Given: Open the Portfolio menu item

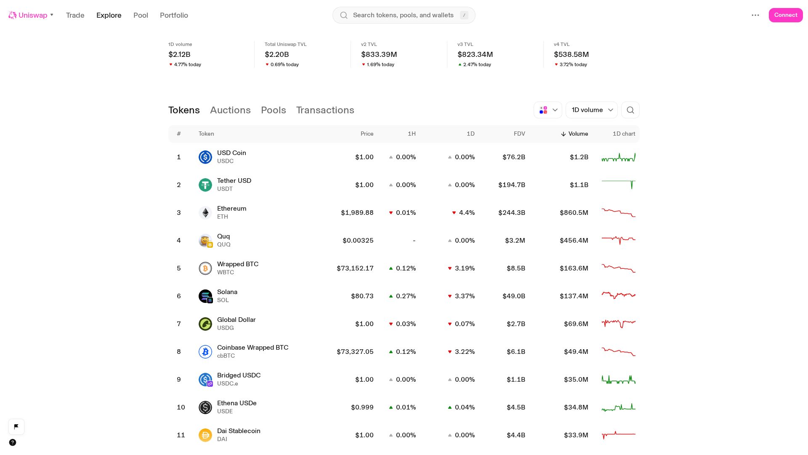Looking at the screenshot, I should (174, 15).
